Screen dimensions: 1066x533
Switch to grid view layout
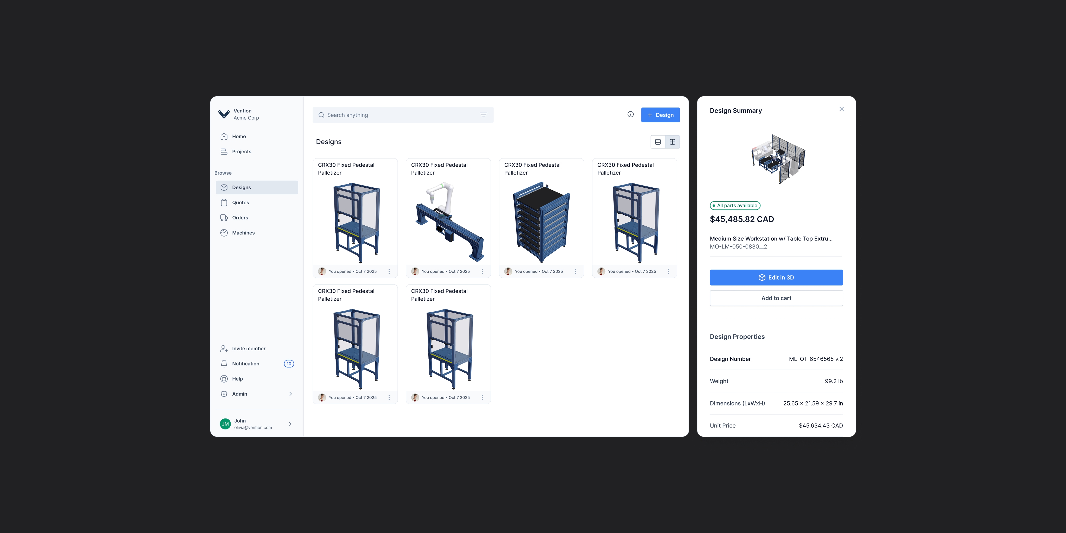672,142
